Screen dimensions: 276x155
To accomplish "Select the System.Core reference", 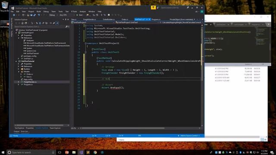I will coord(31,51).
